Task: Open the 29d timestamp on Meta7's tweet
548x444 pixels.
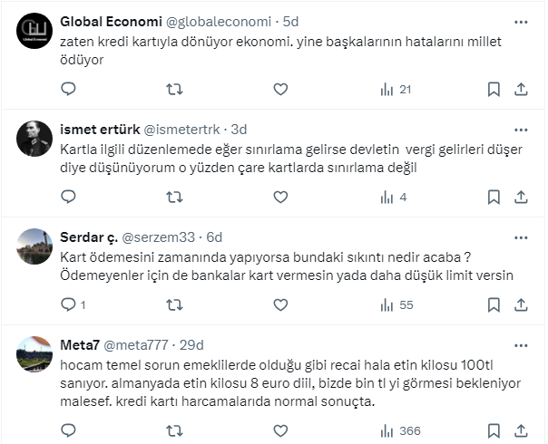Action: coord(191,344)
